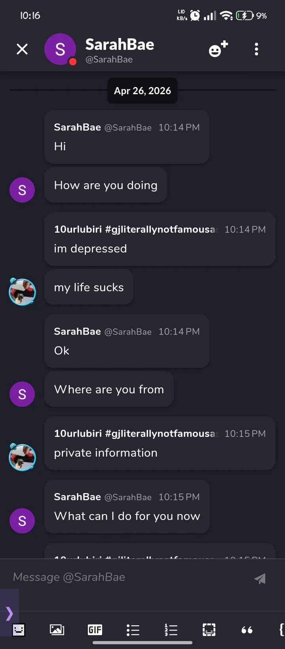Close the SarahBae chat

click(x=22, y=49)
